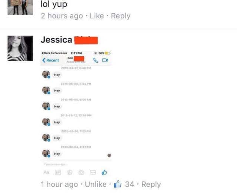Screen dimensions: 237x196
Task: Open the GIF picker icon
Action: click(x=58, y=172)
